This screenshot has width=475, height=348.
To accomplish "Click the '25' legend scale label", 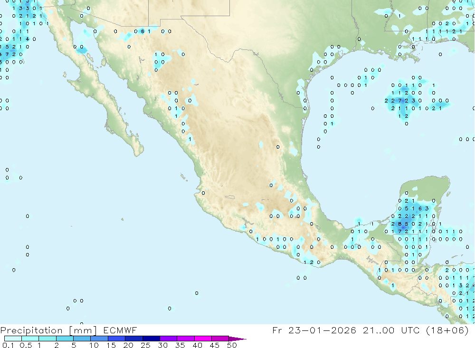I will pos(146,345).
